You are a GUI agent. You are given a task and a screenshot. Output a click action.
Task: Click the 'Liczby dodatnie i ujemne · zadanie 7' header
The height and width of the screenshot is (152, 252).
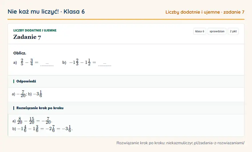205,12
